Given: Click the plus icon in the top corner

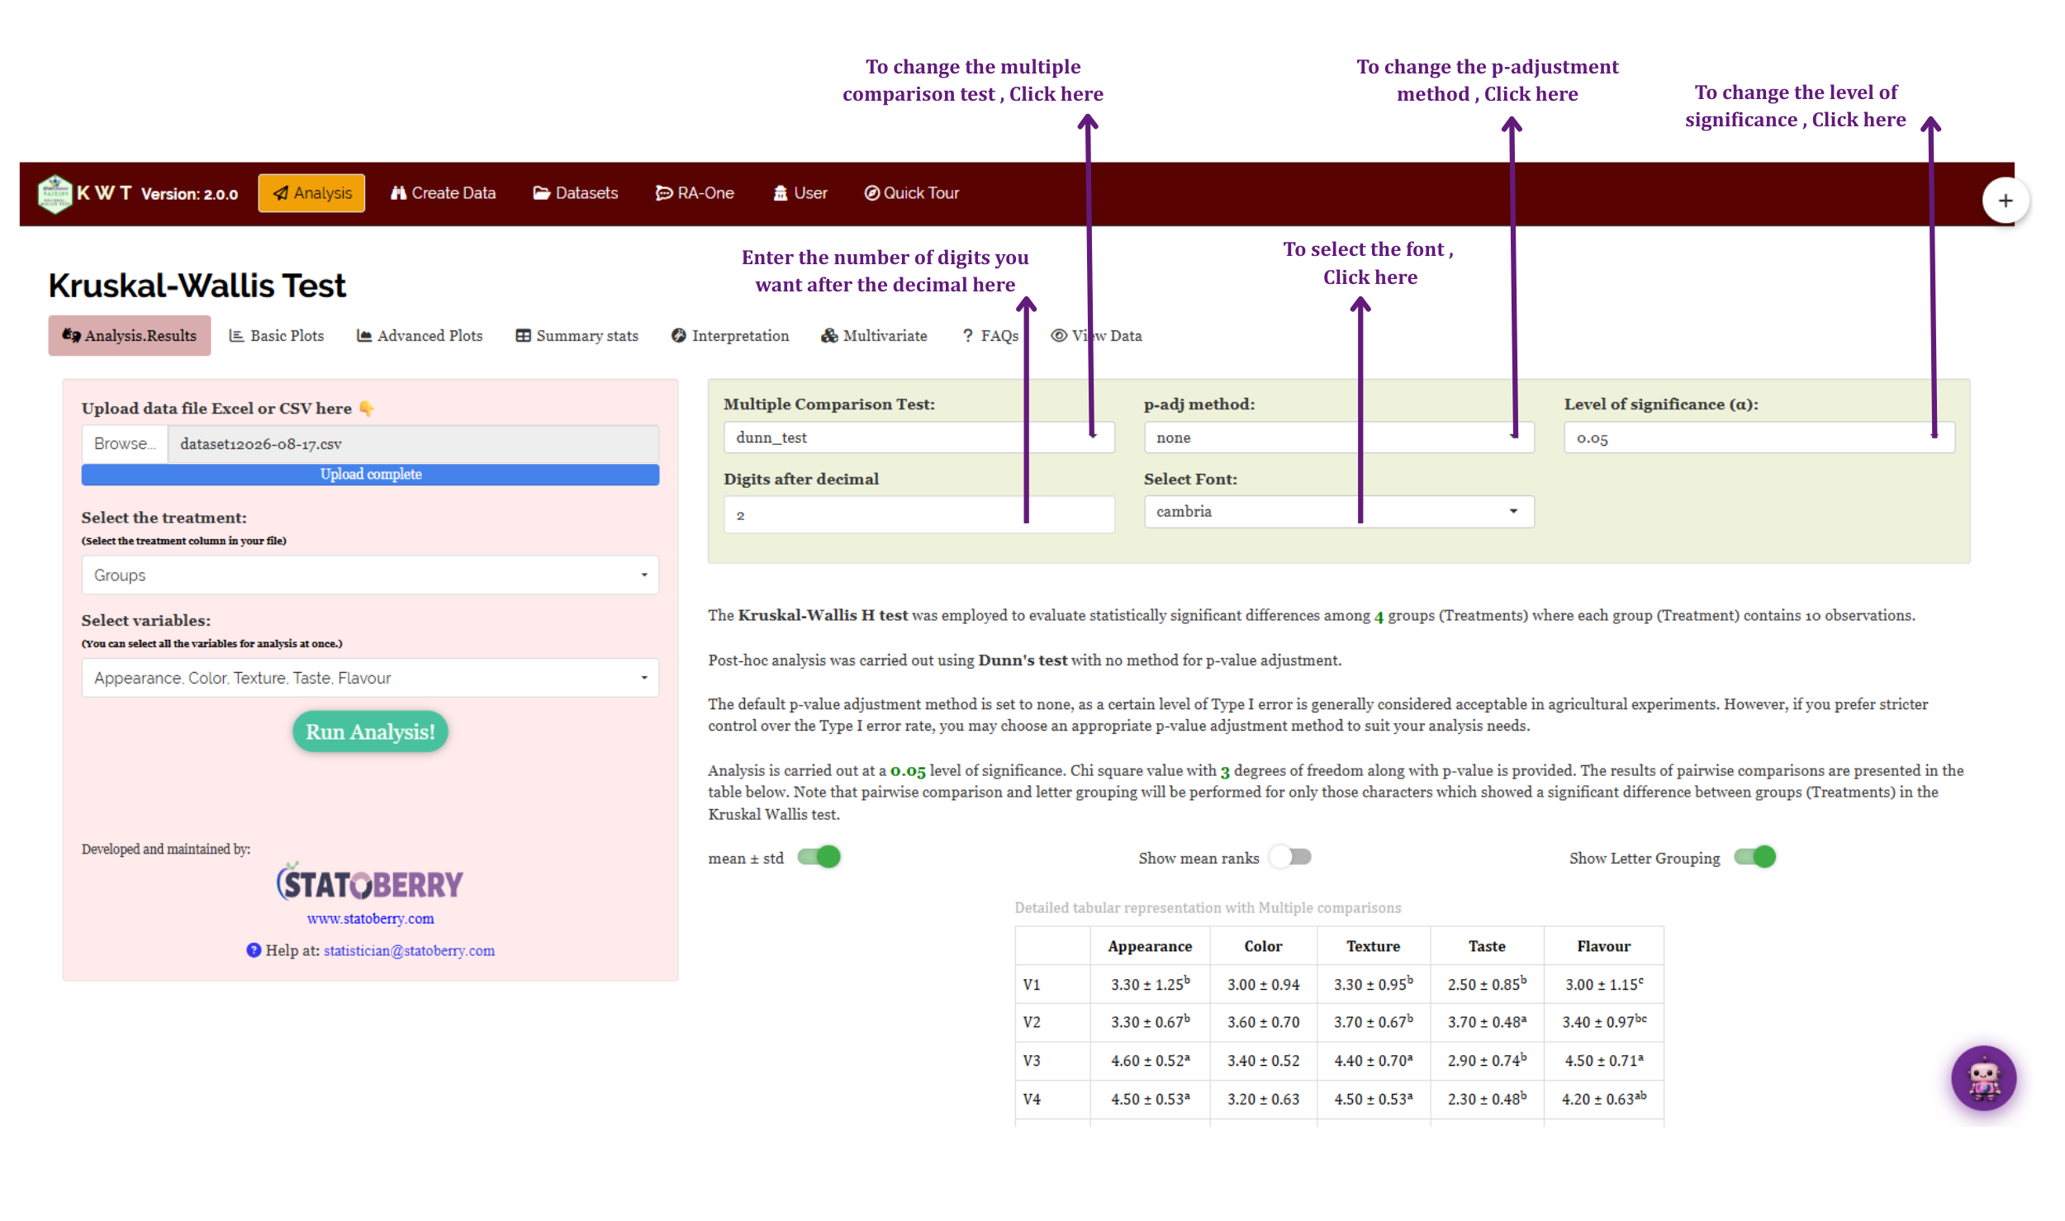Looking at the screenshot, I should (2005, 201).
